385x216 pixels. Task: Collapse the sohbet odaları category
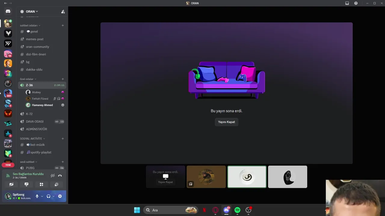[30, 25]
